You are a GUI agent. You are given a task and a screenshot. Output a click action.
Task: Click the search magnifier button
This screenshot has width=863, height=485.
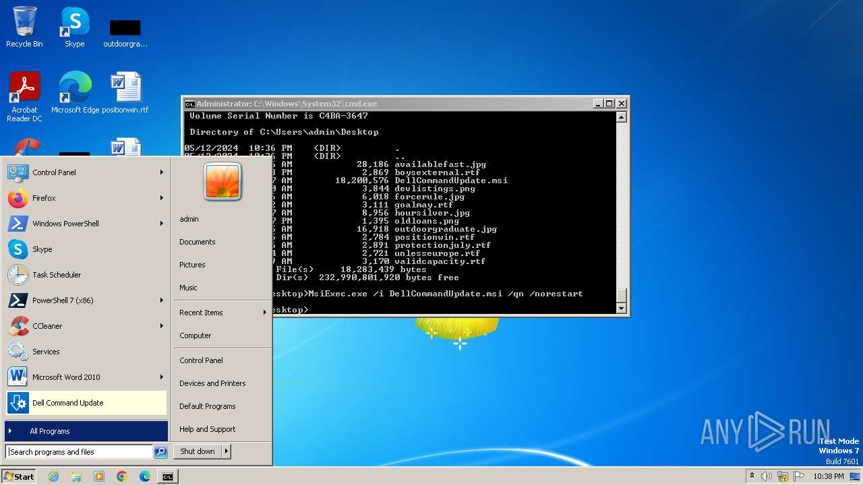(160, 452)
